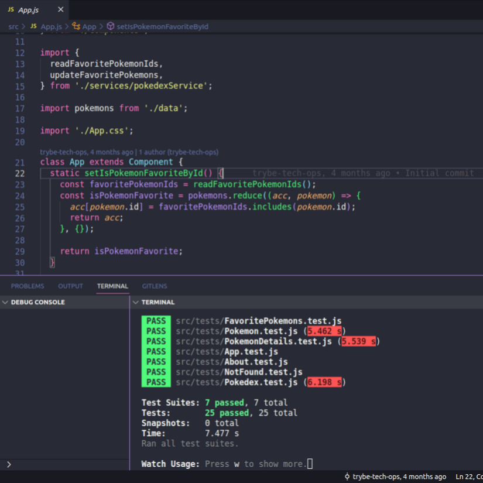Click '25 passed' in the Tests summary
The image size is (483, 483).
[227, 413]
